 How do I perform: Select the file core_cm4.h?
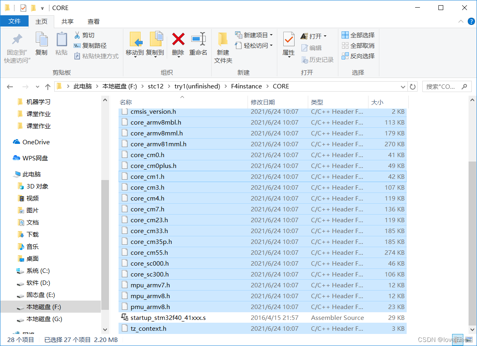tap(262, 199)
